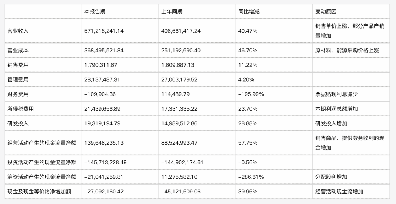
Task: Select the 所得税费用 row label
Action: point(21,109)
